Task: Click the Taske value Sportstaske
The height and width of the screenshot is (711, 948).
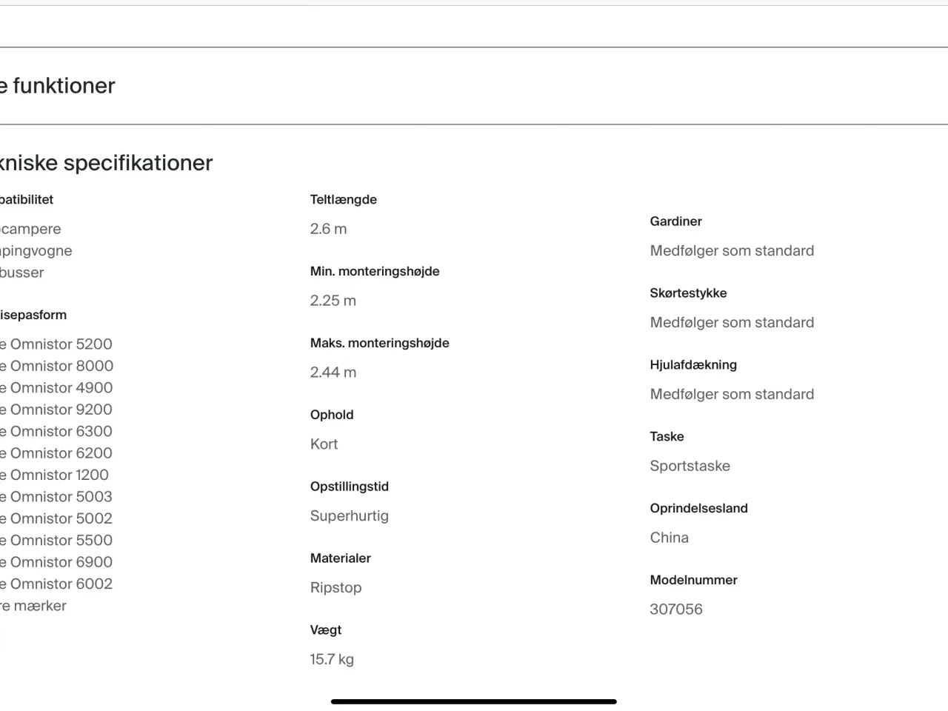Action: [x=690, y=466]
